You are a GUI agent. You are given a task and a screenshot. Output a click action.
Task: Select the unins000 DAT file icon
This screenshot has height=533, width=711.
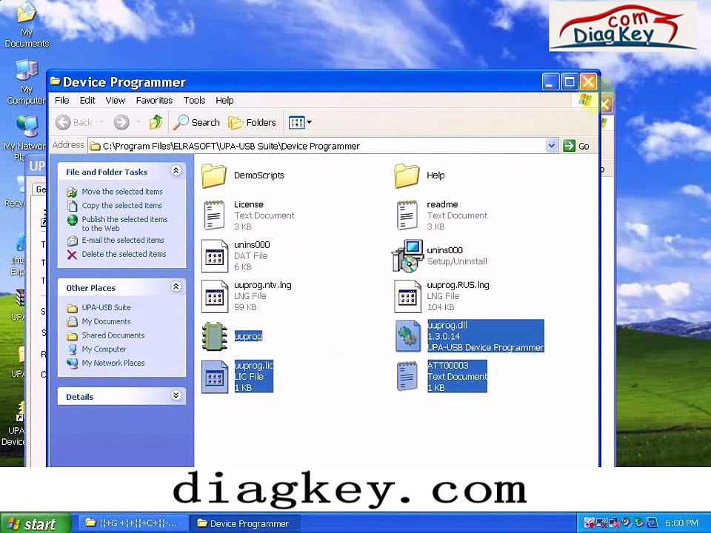pos(215,255)
